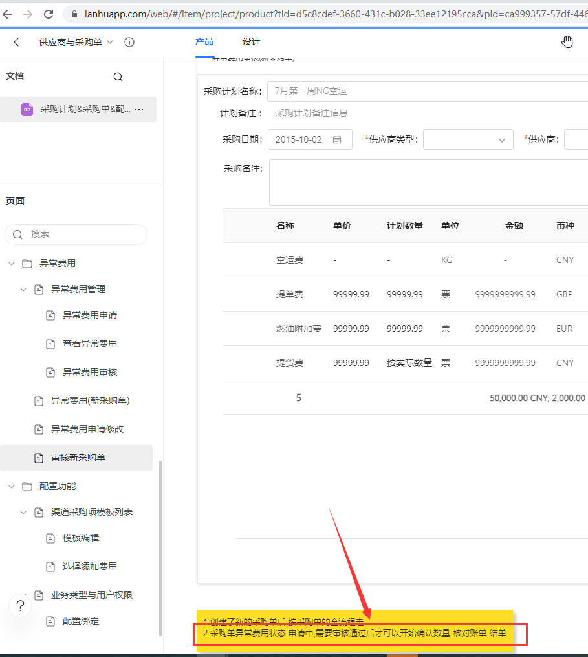The width and height of the screenshot is (588, 657).
Task: Go back using the left chevron near project name
Action: click(16, 42)
